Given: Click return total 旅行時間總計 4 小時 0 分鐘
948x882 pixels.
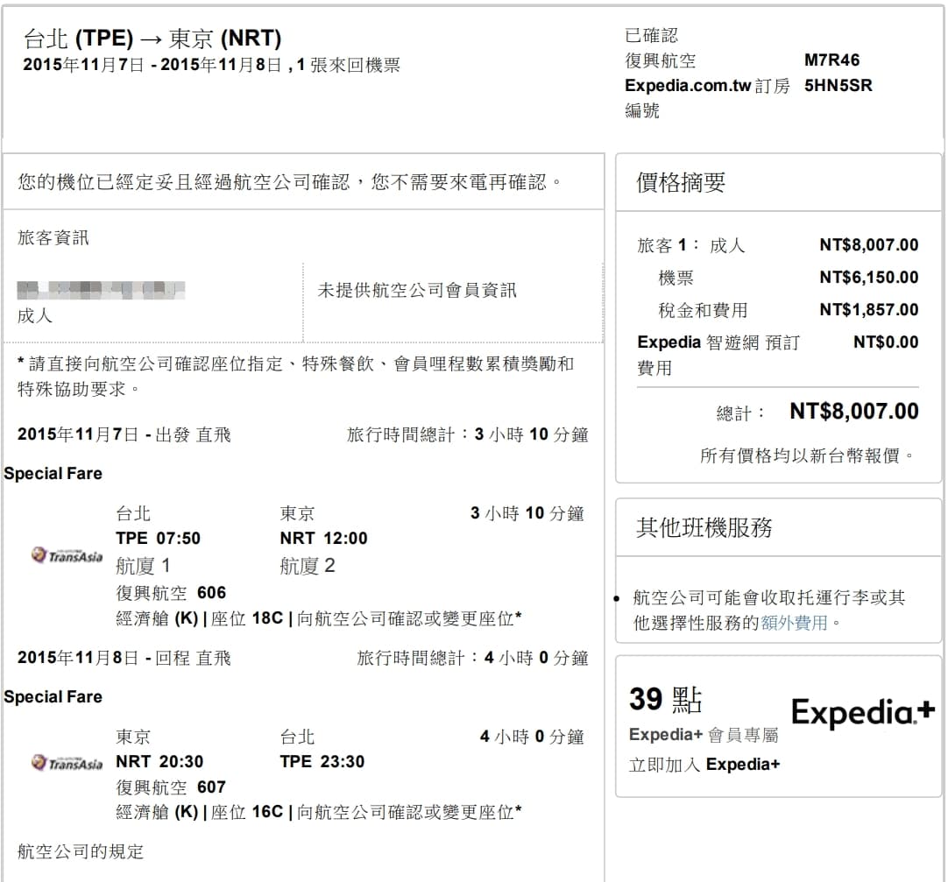Looking at the screenshot, I should pyautogui.click(x=472, y=658).
